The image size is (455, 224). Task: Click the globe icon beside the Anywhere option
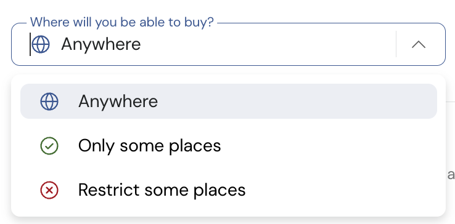tap(49, 102)
